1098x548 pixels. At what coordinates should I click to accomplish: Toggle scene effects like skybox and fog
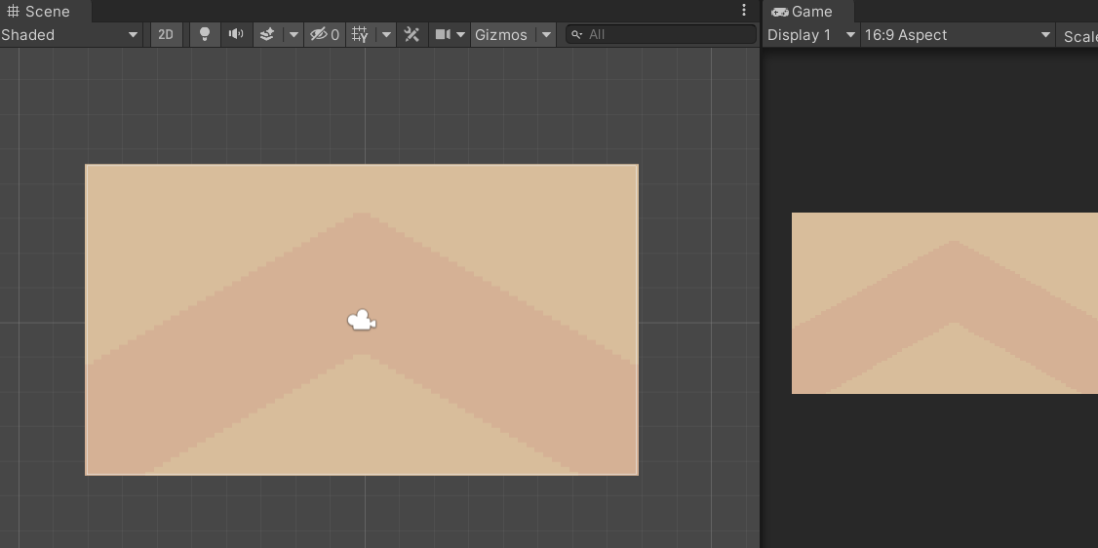click(267, 34)
